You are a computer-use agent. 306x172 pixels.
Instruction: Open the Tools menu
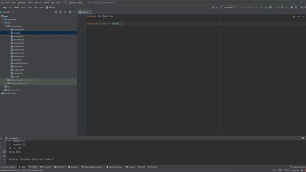point(59,2)
